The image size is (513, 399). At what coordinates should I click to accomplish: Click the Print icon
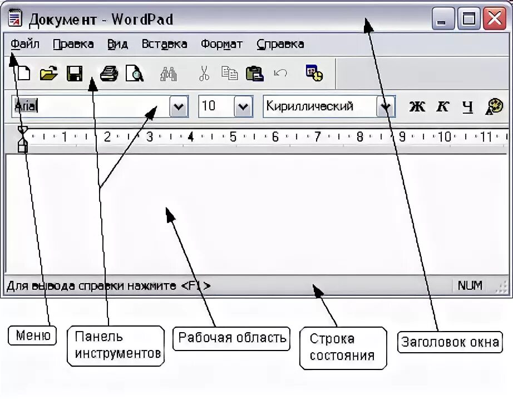point(109,74)
